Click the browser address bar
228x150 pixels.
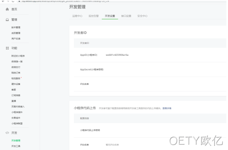click(122, 1)
